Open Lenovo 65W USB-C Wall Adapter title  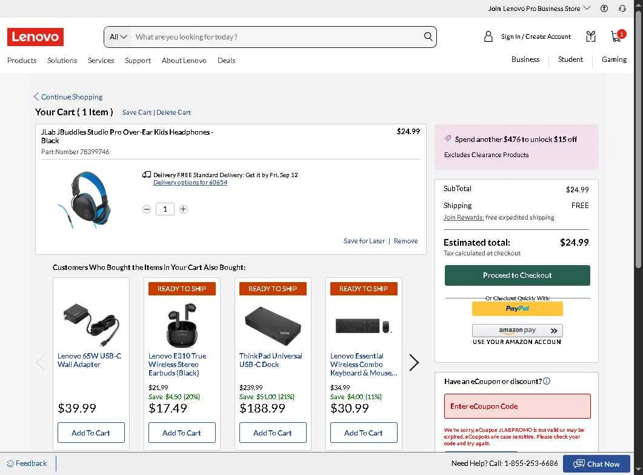90,360
